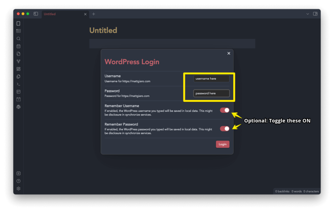
Task: Expand the tab list chevron dropdown
Action: pos(308,14)
